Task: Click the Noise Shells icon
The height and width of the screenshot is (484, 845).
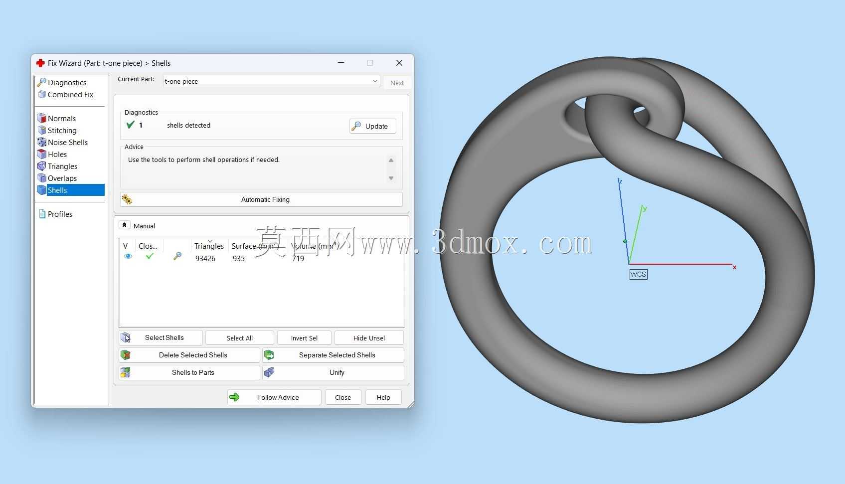Action: pyautogui.click(x=42, y=142)
